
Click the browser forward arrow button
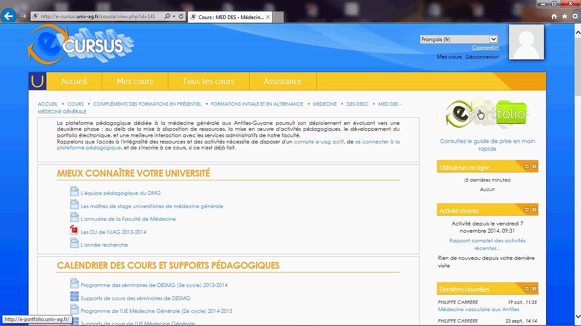point(23,16)
